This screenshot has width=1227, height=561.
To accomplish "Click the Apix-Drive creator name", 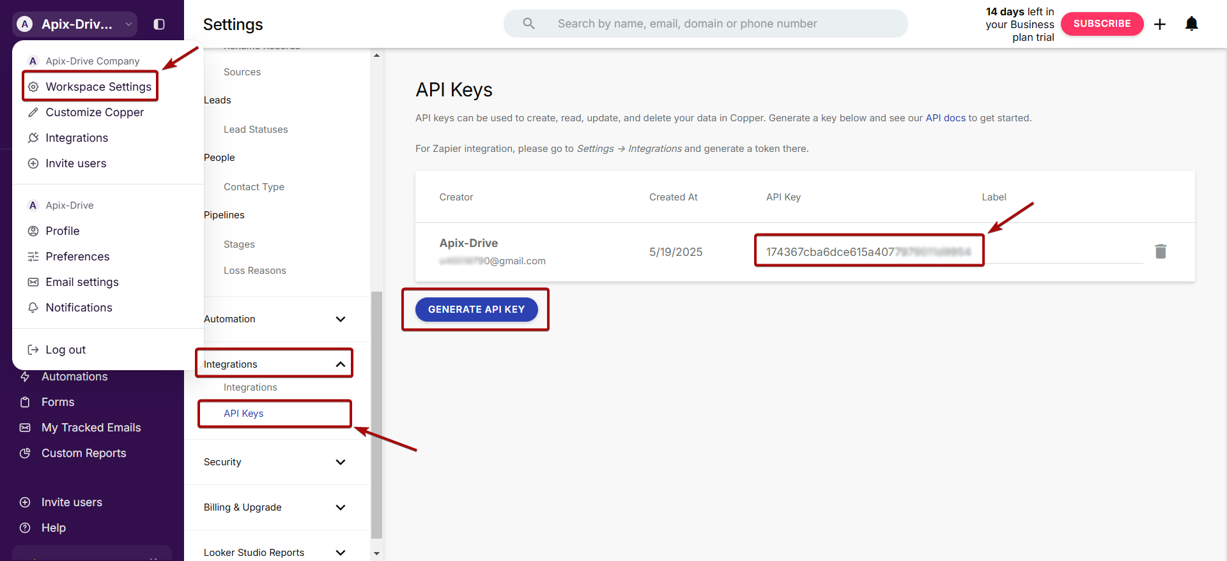I will point(468,243).
